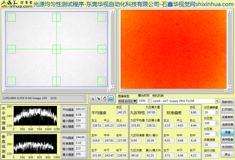The width and height of the screenshot is (235, 160).
Task: Click the 分区宽 field showing 100
Action: 210,123
